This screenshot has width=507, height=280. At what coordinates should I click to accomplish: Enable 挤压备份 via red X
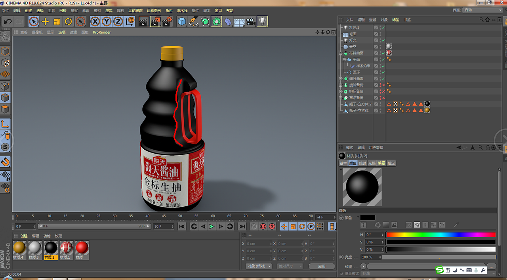click(383, 91)
